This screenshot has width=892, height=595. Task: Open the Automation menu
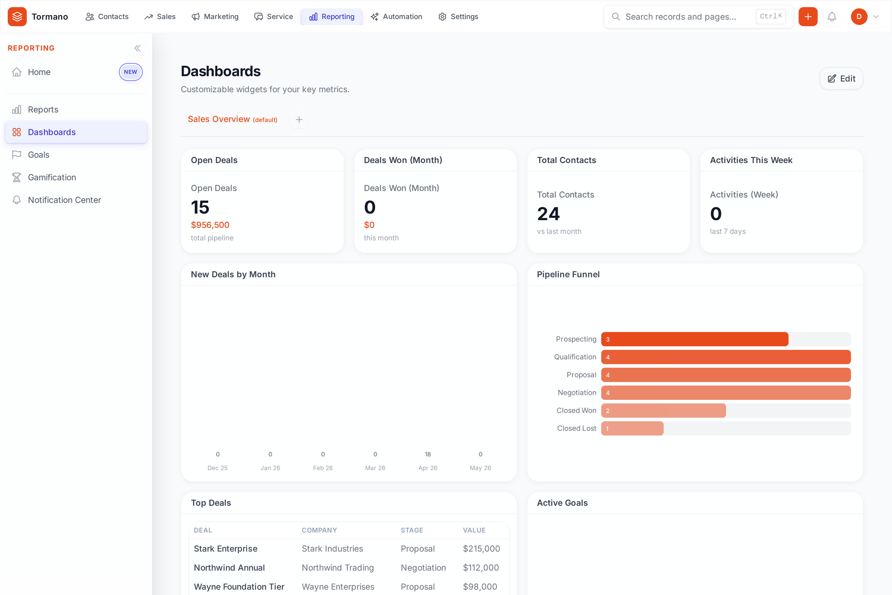pyautogui.click(x=396, y=16)
